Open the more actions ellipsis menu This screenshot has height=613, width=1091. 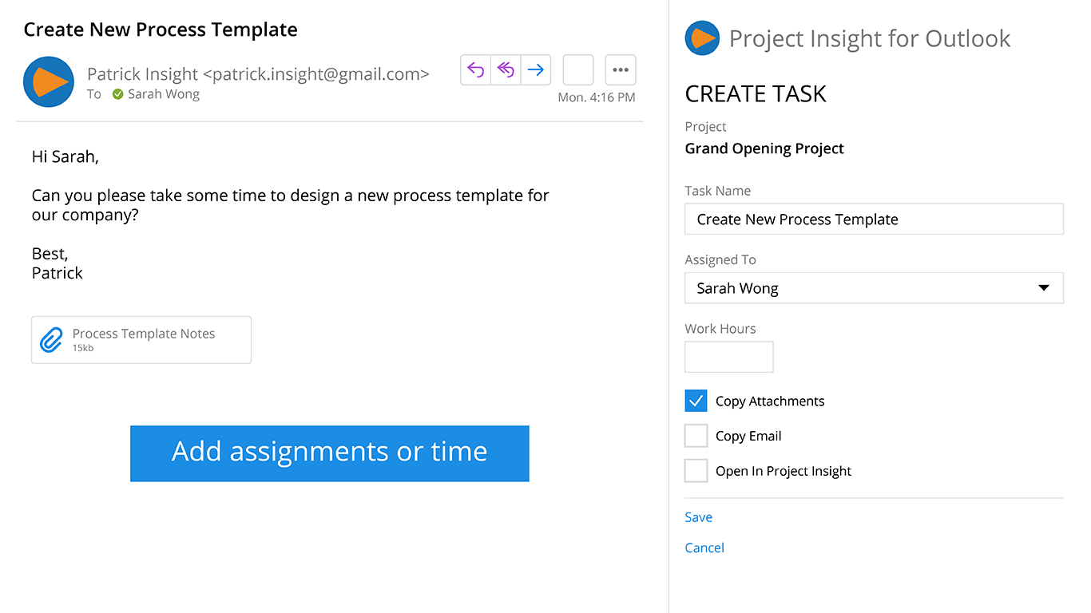pos(621,70)
